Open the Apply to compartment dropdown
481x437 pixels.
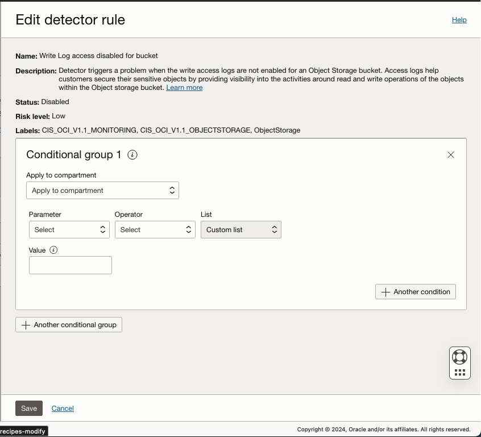tap(102, 190)
